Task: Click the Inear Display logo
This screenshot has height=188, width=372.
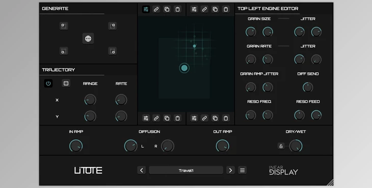Action: click(x=283, y=171)
